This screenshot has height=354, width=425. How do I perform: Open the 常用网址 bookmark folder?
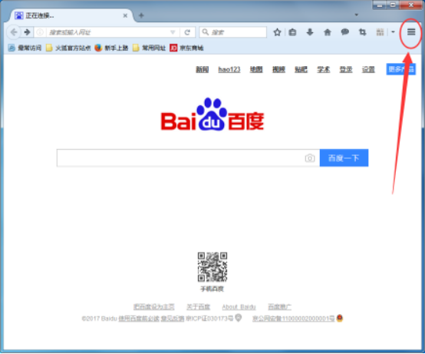(149, 48)
